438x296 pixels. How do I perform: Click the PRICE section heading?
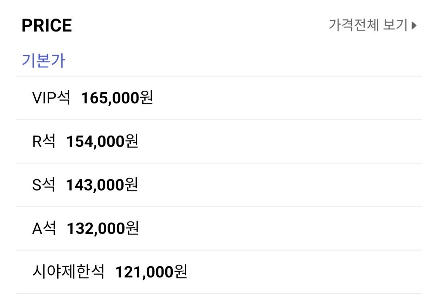pyautogui.click(x=47, y=26)
